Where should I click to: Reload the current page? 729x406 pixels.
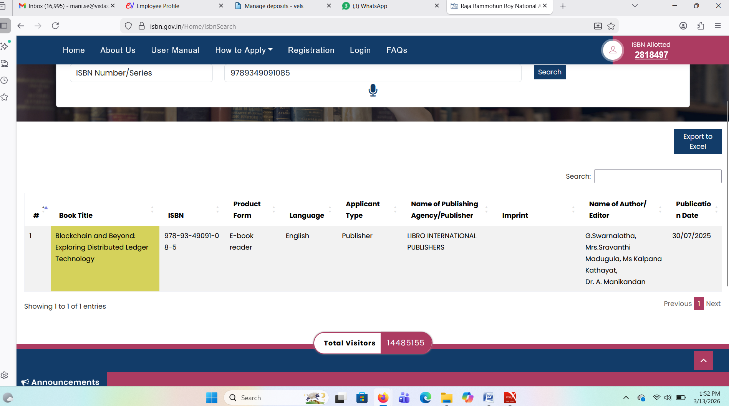pos(55,26)
